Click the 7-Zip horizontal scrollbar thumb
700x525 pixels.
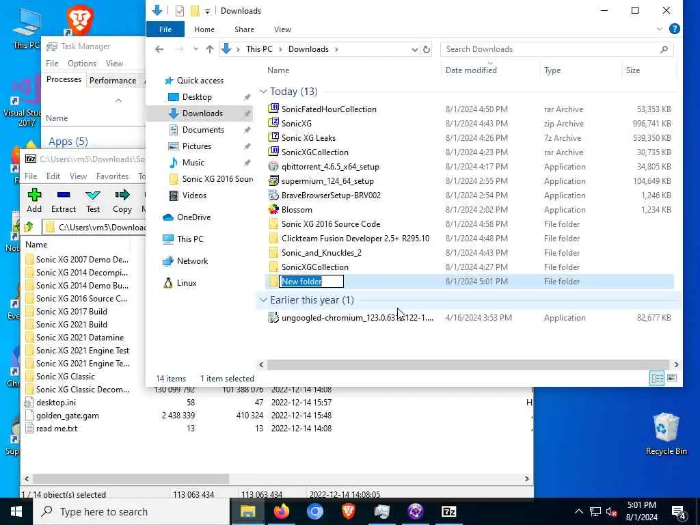tap(131, 479)
